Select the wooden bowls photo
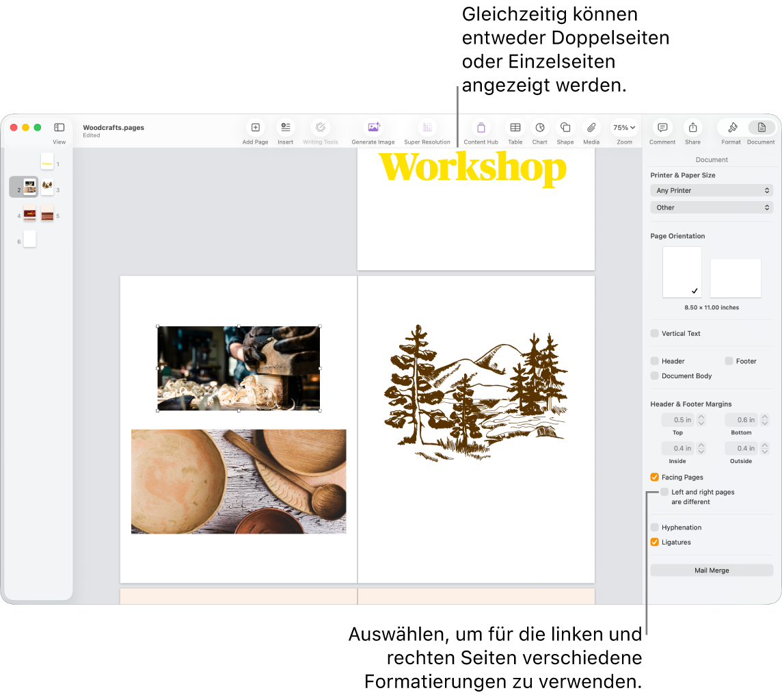Viewport: 782px width, 695px height. 239,482
